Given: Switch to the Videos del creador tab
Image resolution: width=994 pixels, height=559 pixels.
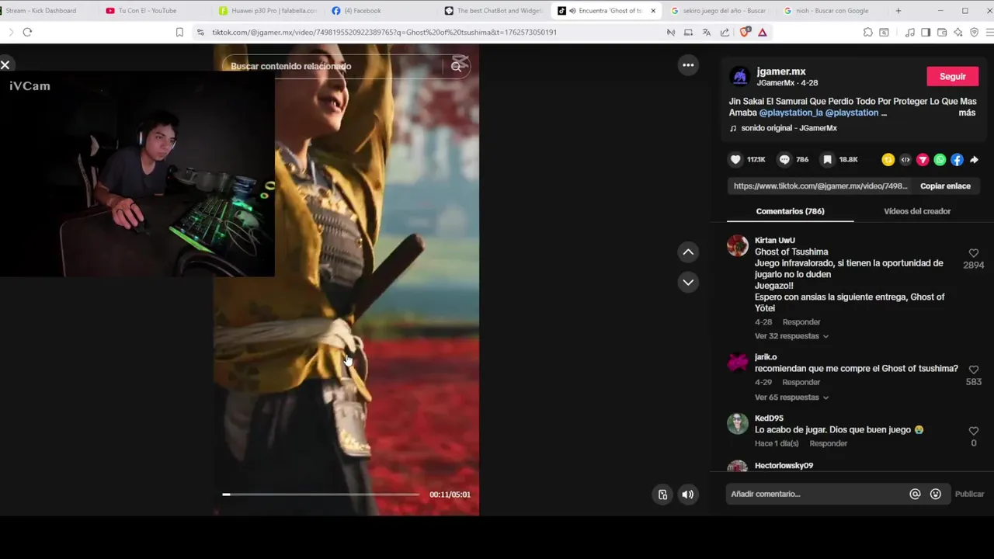Looking at the screenshot, I should 917,211.
